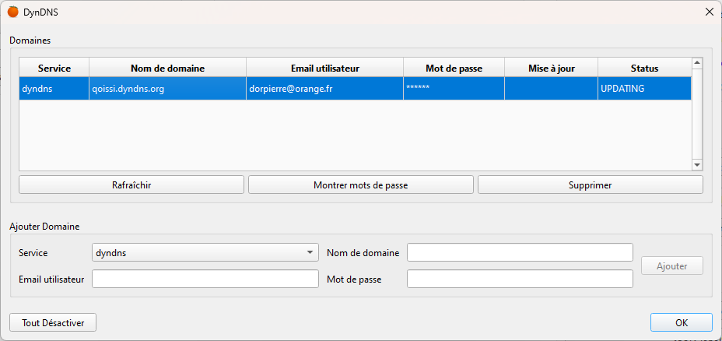This screenshot has height=341, width=722.
Task: Focus the Email utilisateur input field
Action: coord(205,279)
